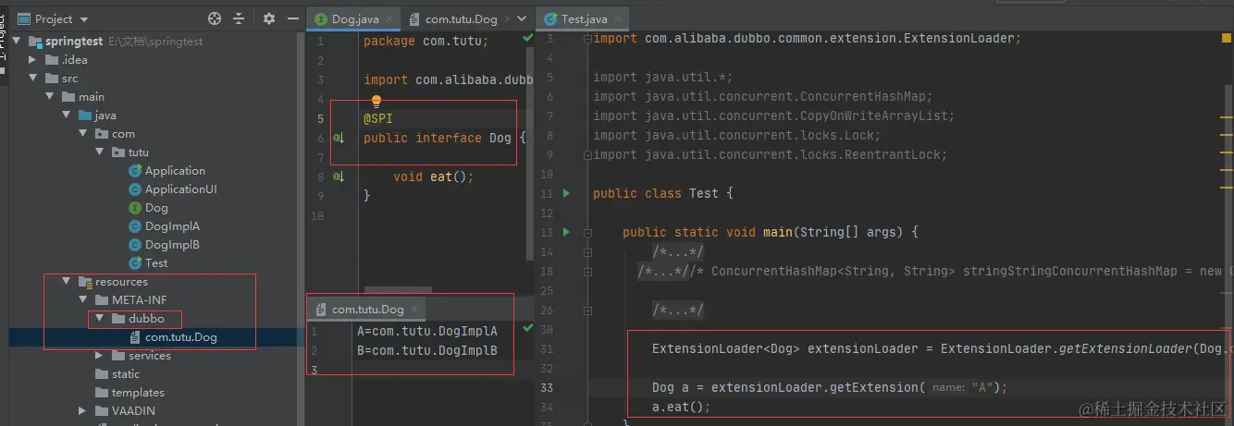Collapse the java source folder
The width and height of the screenshot is (1234, 426).
[68, 116]
